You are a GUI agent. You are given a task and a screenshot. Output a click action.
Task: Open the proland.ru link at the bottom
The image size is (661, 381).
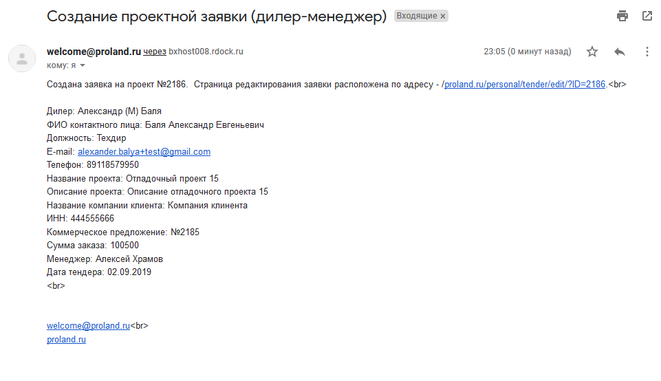[x=66, y=339]
